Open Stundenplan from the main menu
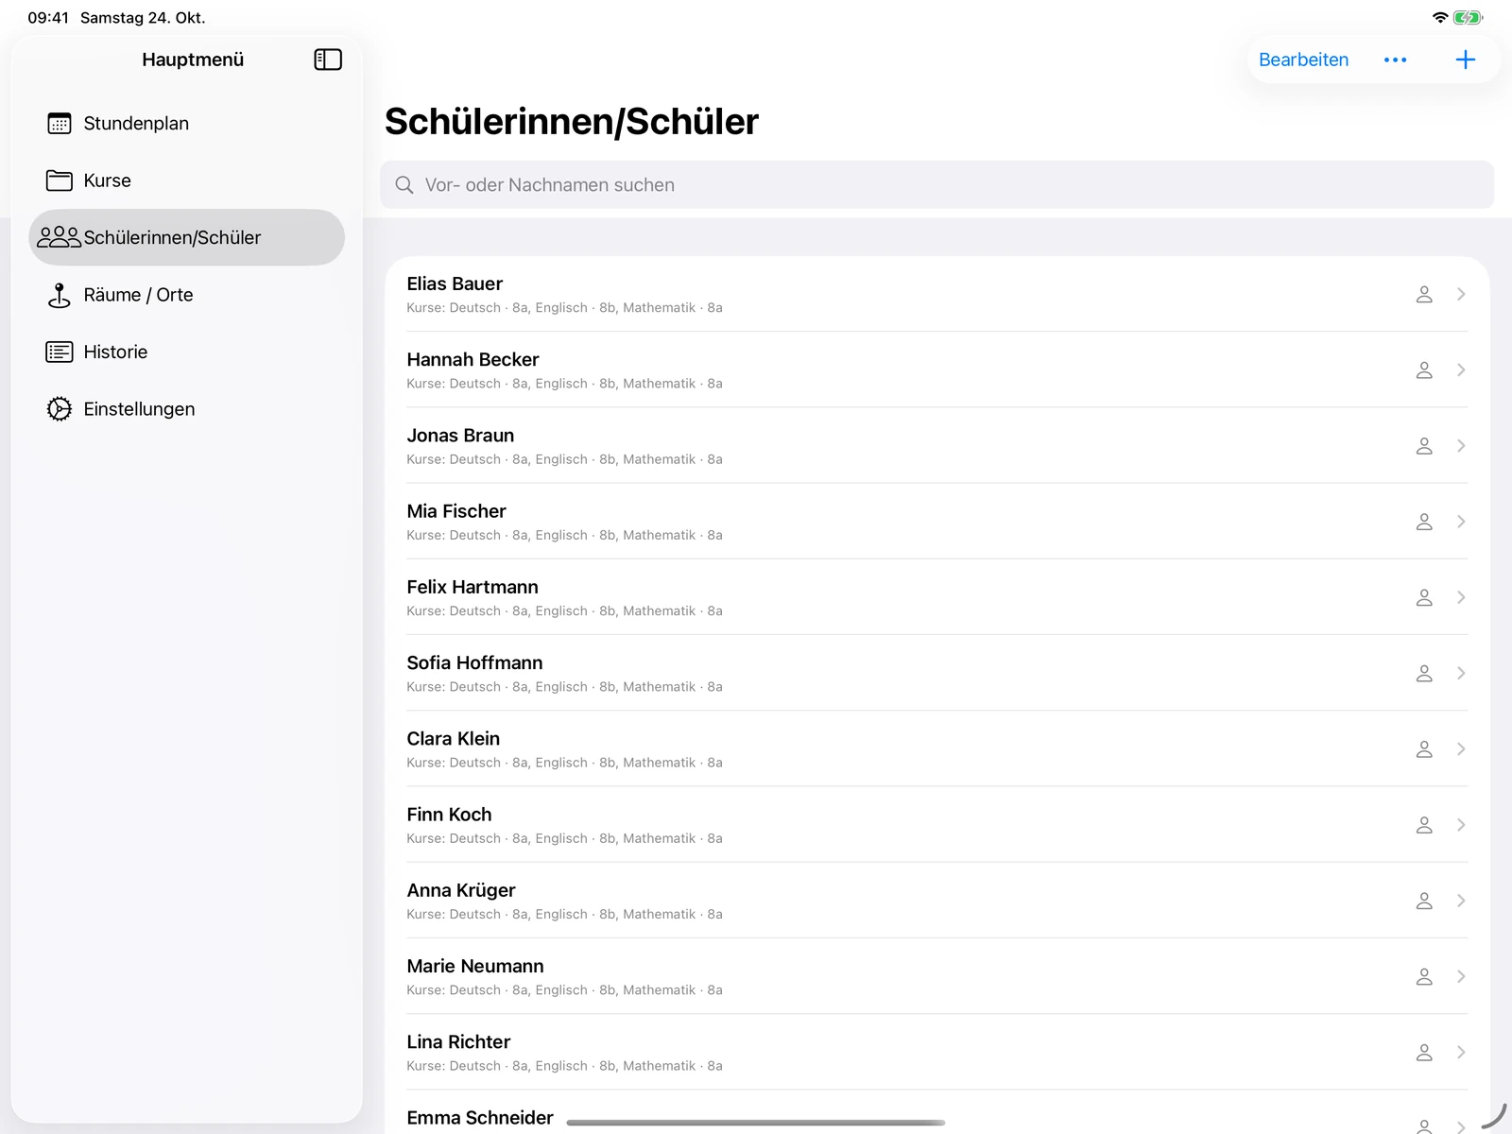 (186, 124)
